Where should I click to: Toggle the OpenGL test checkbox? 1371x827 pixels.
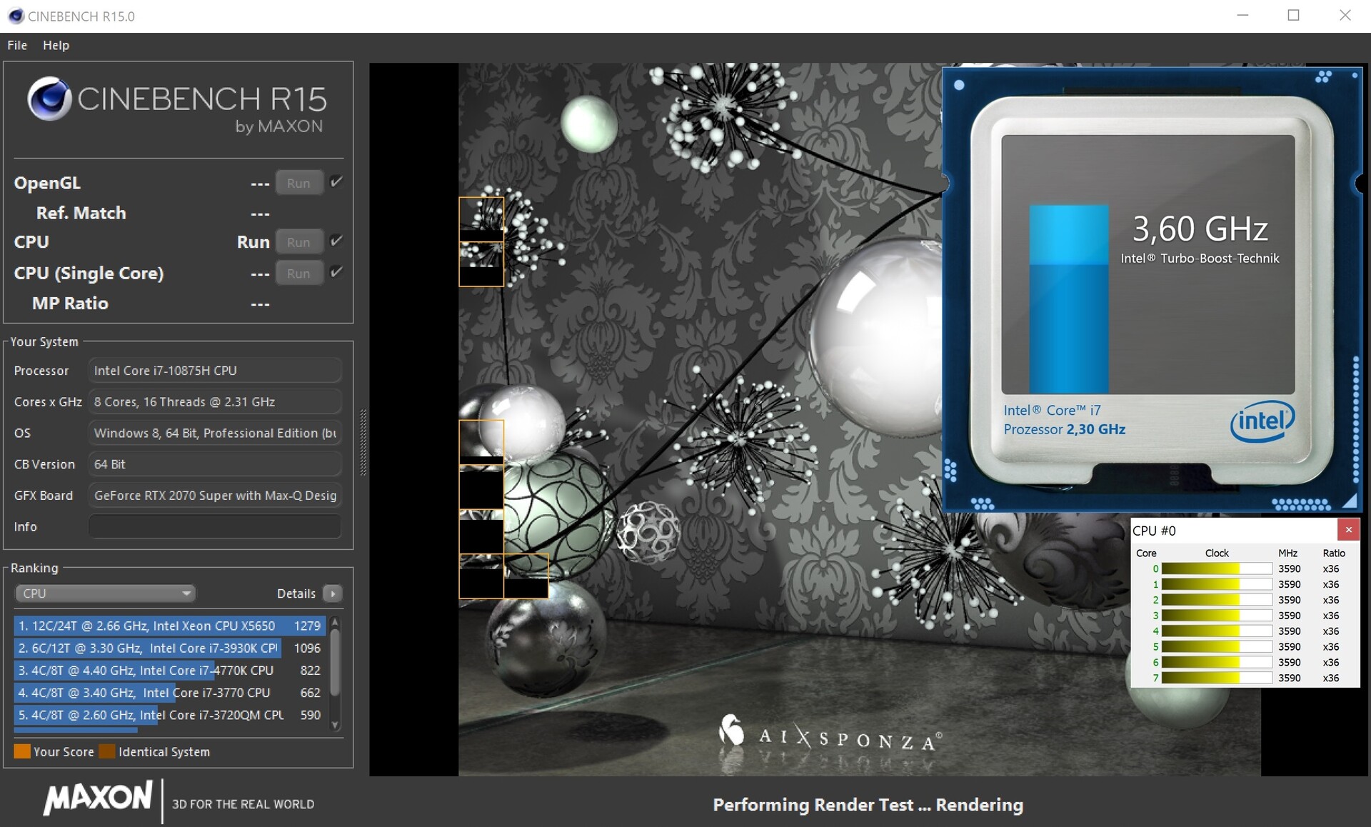336,182
